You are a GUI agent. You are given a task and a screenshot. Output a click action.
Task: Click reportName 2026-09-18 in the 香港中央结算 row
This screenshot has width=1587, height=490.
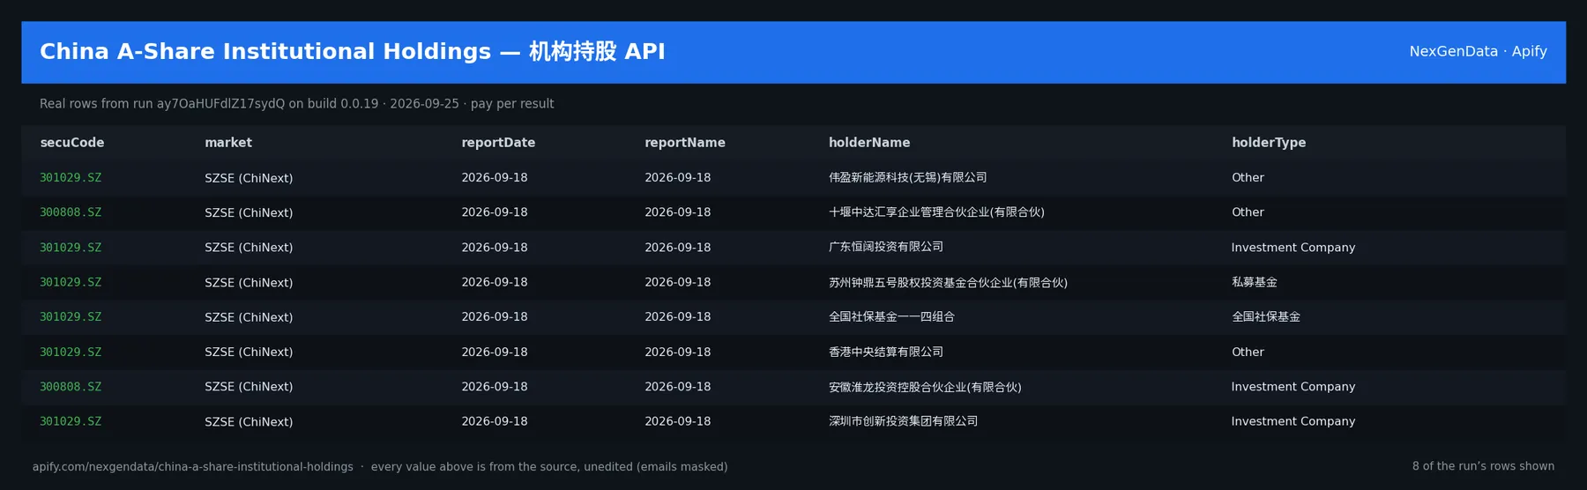point(678,353)
